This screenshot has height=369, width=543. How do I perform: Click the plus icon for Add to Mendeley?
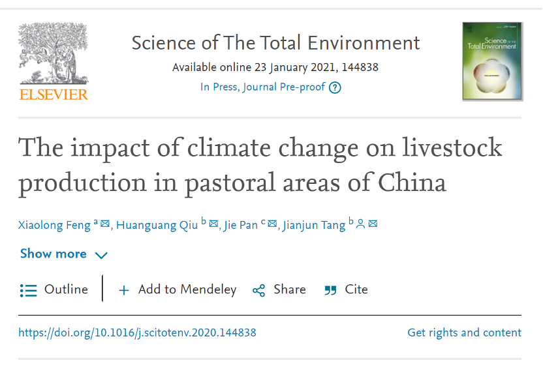pyautogui.click(x=124, y=291)
